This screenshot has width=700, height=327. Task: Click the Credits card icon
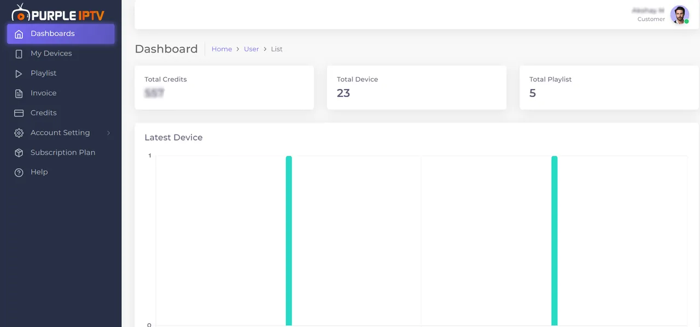coord(19,113)
